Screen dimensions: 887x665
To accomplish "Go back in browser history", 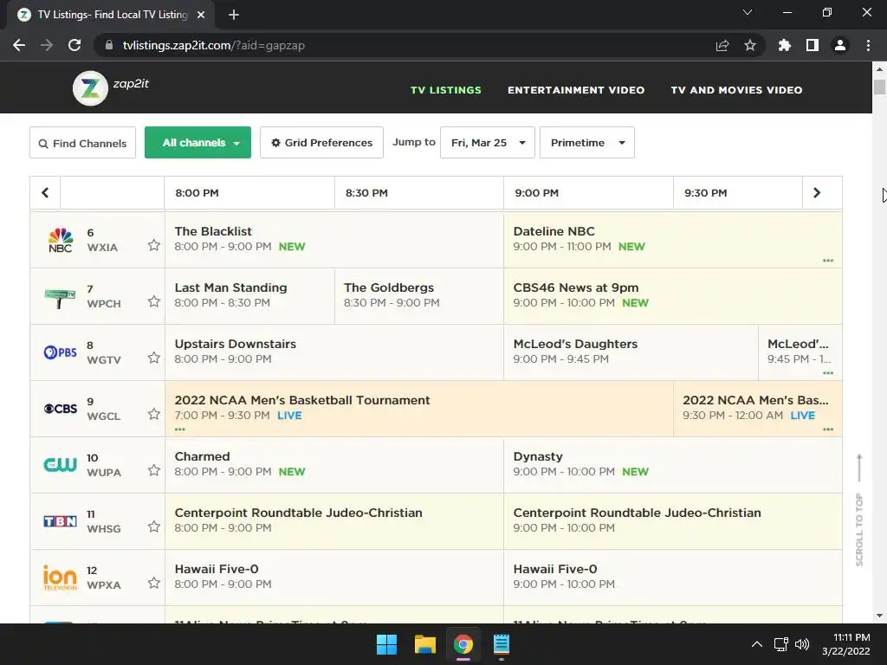I will pos(19,45).
